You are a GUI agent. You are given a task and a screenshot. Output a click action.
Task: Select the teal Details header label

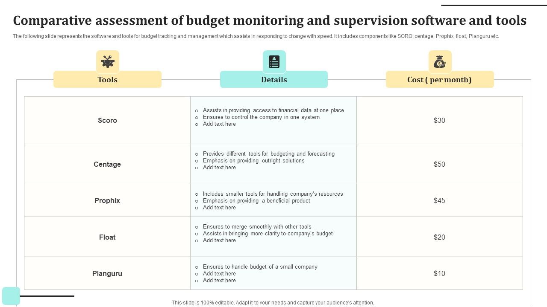pyautogui.click(x=274, y=80)
